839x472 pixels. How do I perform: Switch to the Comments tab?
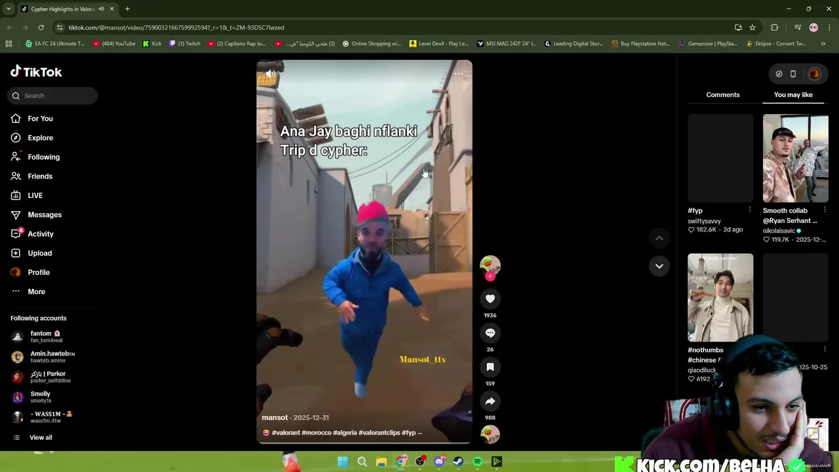(723, 95)
